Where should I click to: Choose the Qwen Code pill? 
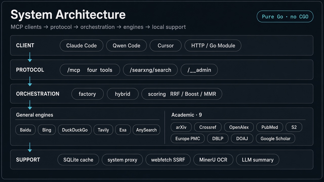tap(126, 45)
